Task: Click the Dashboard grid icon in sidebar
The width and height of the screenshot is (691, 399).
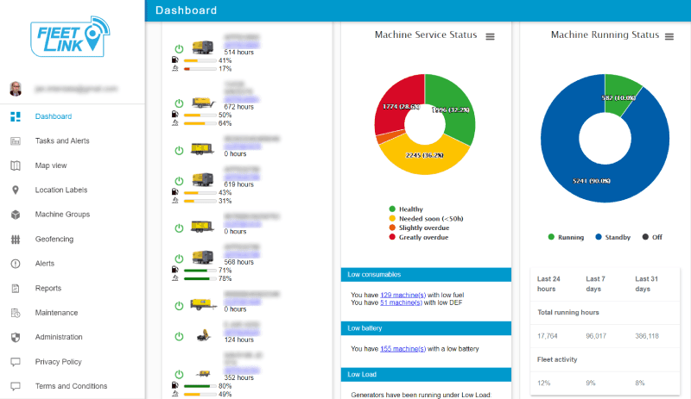Action: pyautogui.click(x=16, y=116)
